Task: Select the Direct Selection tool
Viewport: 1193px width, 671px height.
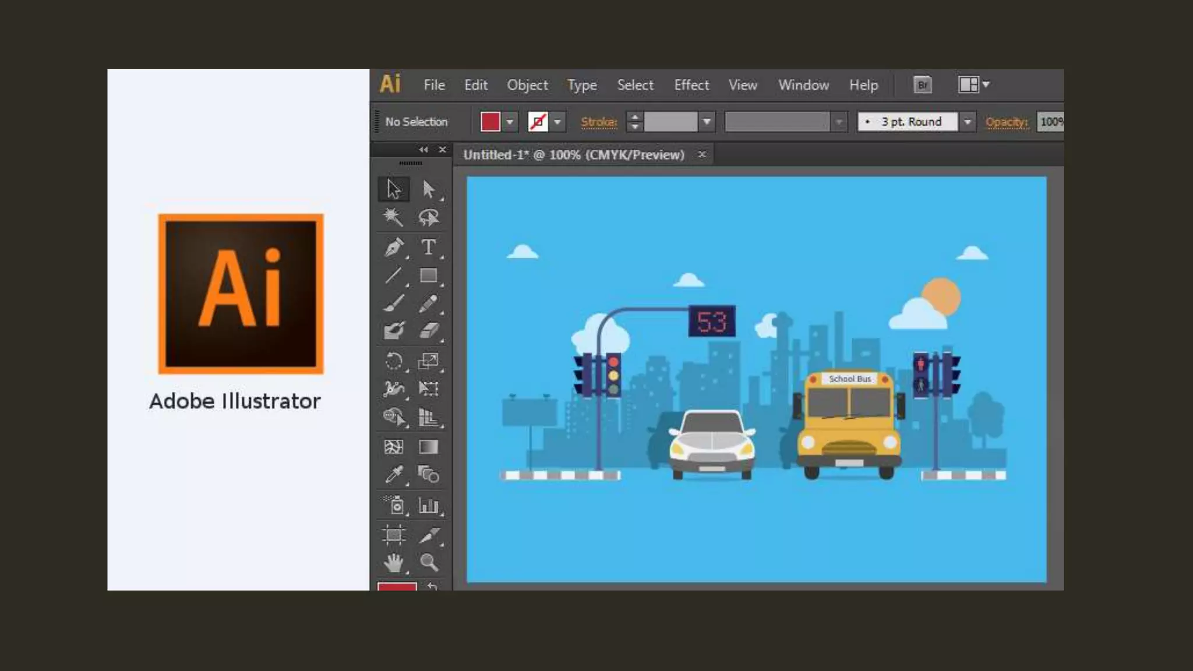Action: [x=428, y=189]
